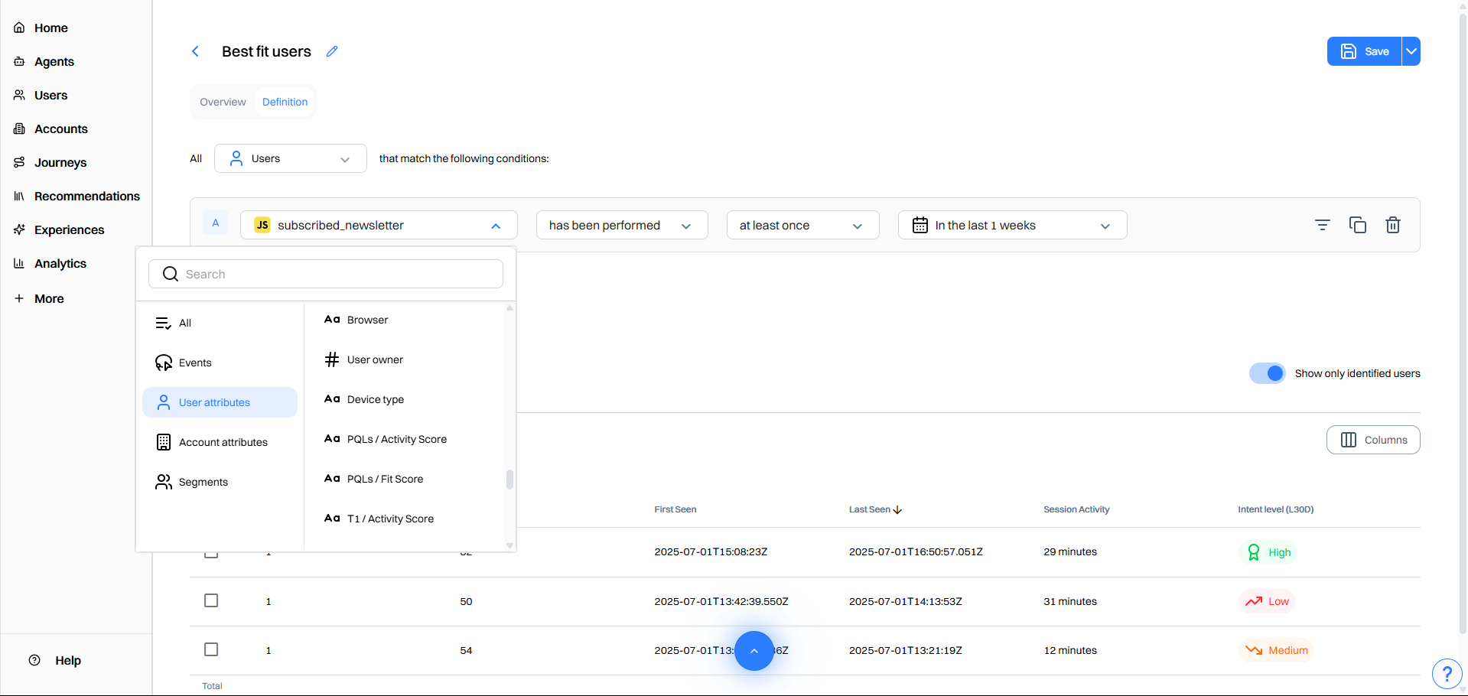
Task: Select the Account attributes category
Action: click(220, 442)
